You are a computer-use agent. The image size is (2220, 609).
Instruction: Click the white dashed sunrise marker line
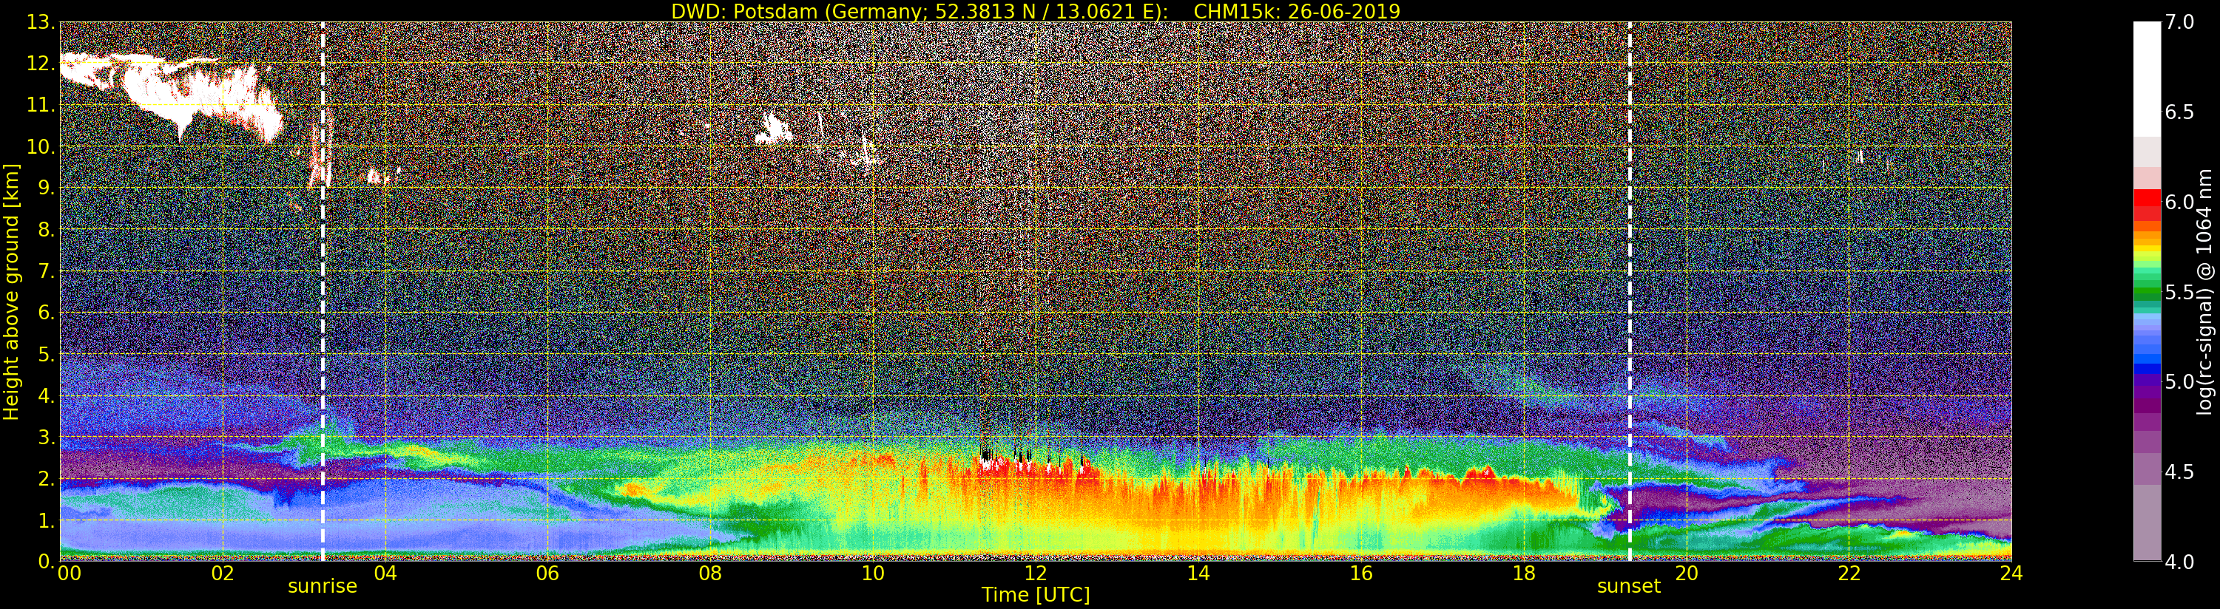[323, 291]
